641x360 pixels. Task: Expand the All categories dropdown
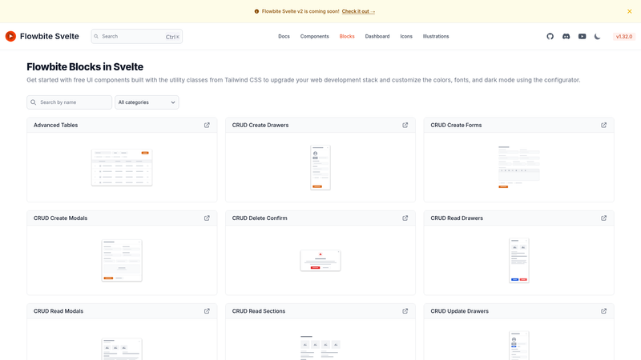coord(147,102)
